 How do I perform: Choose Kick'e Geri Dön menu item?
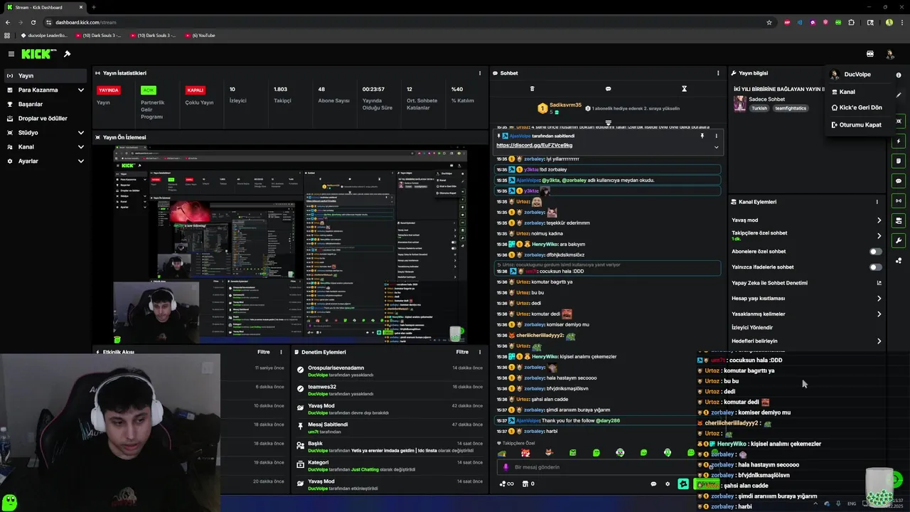point(858,108)
